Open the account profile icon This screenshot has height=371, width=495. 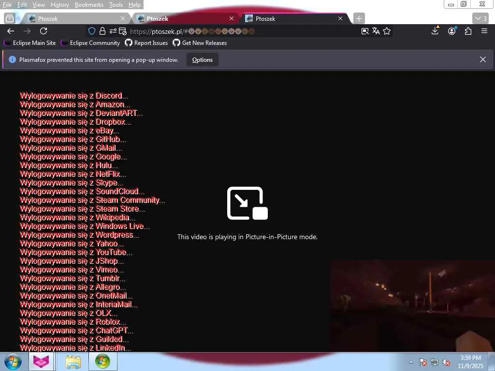[452, 30]
